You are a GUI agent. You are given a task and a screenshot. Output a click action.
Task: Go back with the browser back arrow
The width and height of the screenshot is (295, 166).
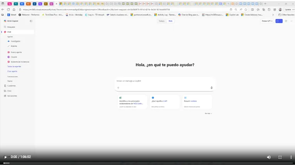click(x=3, y=9)
